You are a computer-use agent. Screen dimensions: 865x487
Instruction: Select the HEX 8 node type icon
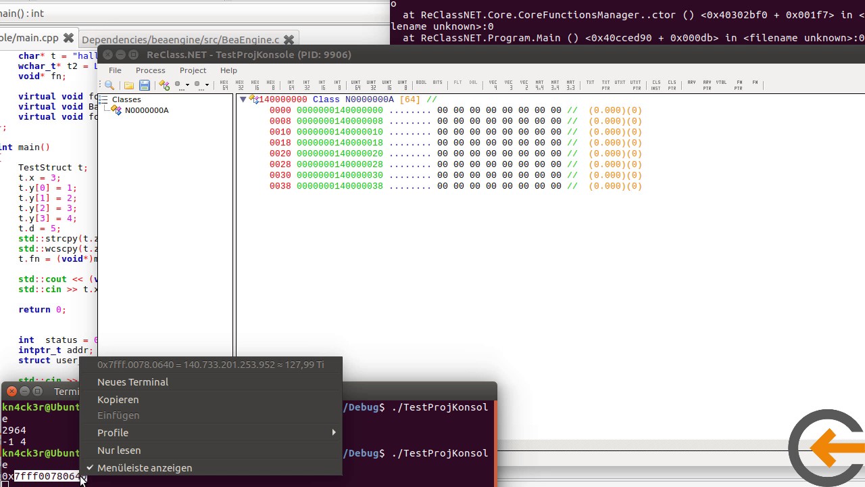pos(271,85)
